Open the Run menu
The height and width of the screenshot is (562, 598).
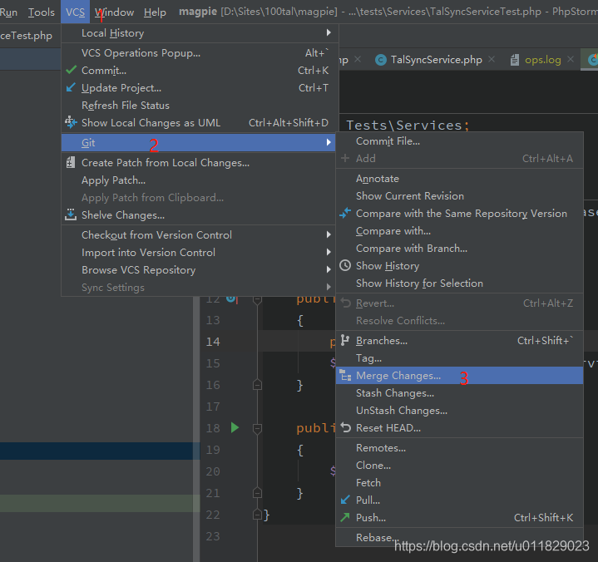[x=8, y=12]
